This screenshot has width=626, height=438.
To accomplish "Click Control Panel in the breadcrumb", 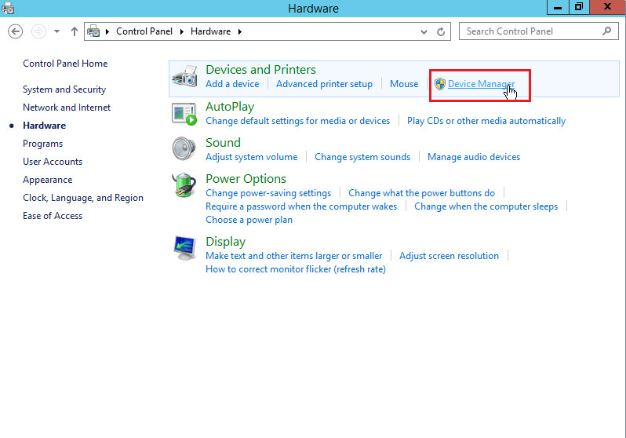I will (144, 31).
